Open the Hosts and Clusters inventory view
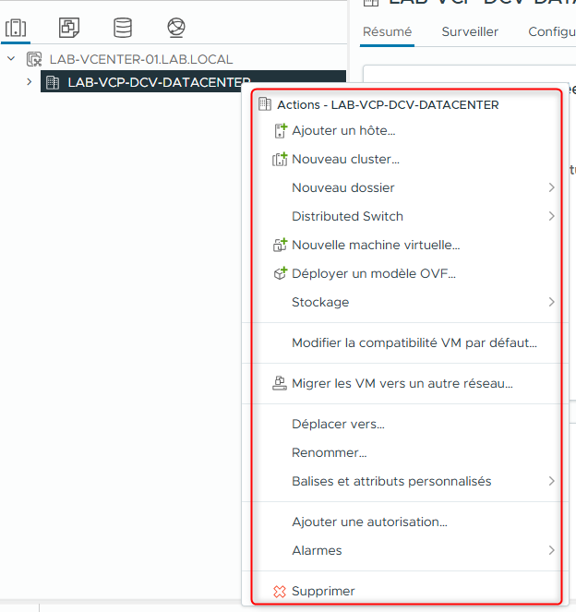This screenshot has height=612, width=576. [x=16, y=28]
